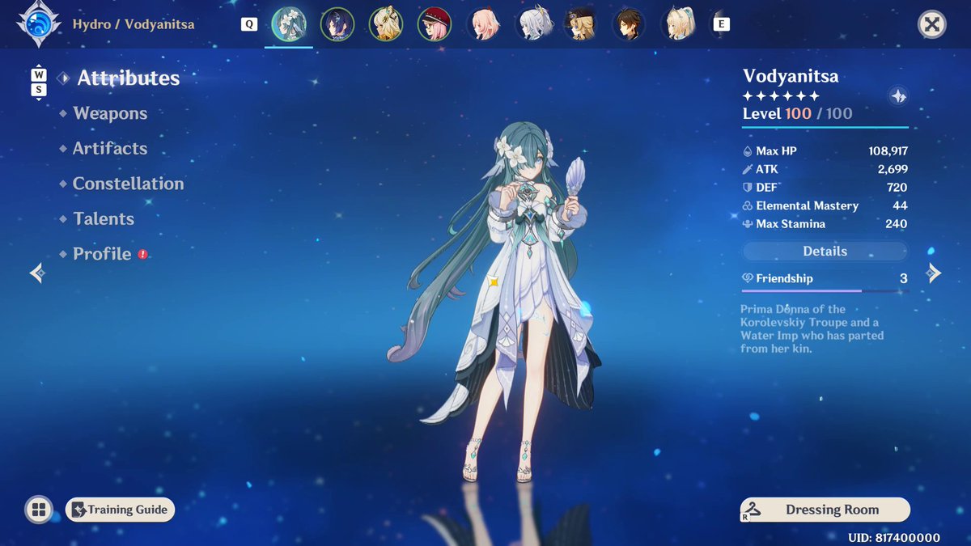Click the Level 100 / 100 text
Screen dimensions: 971x546
tap(798, 113)
